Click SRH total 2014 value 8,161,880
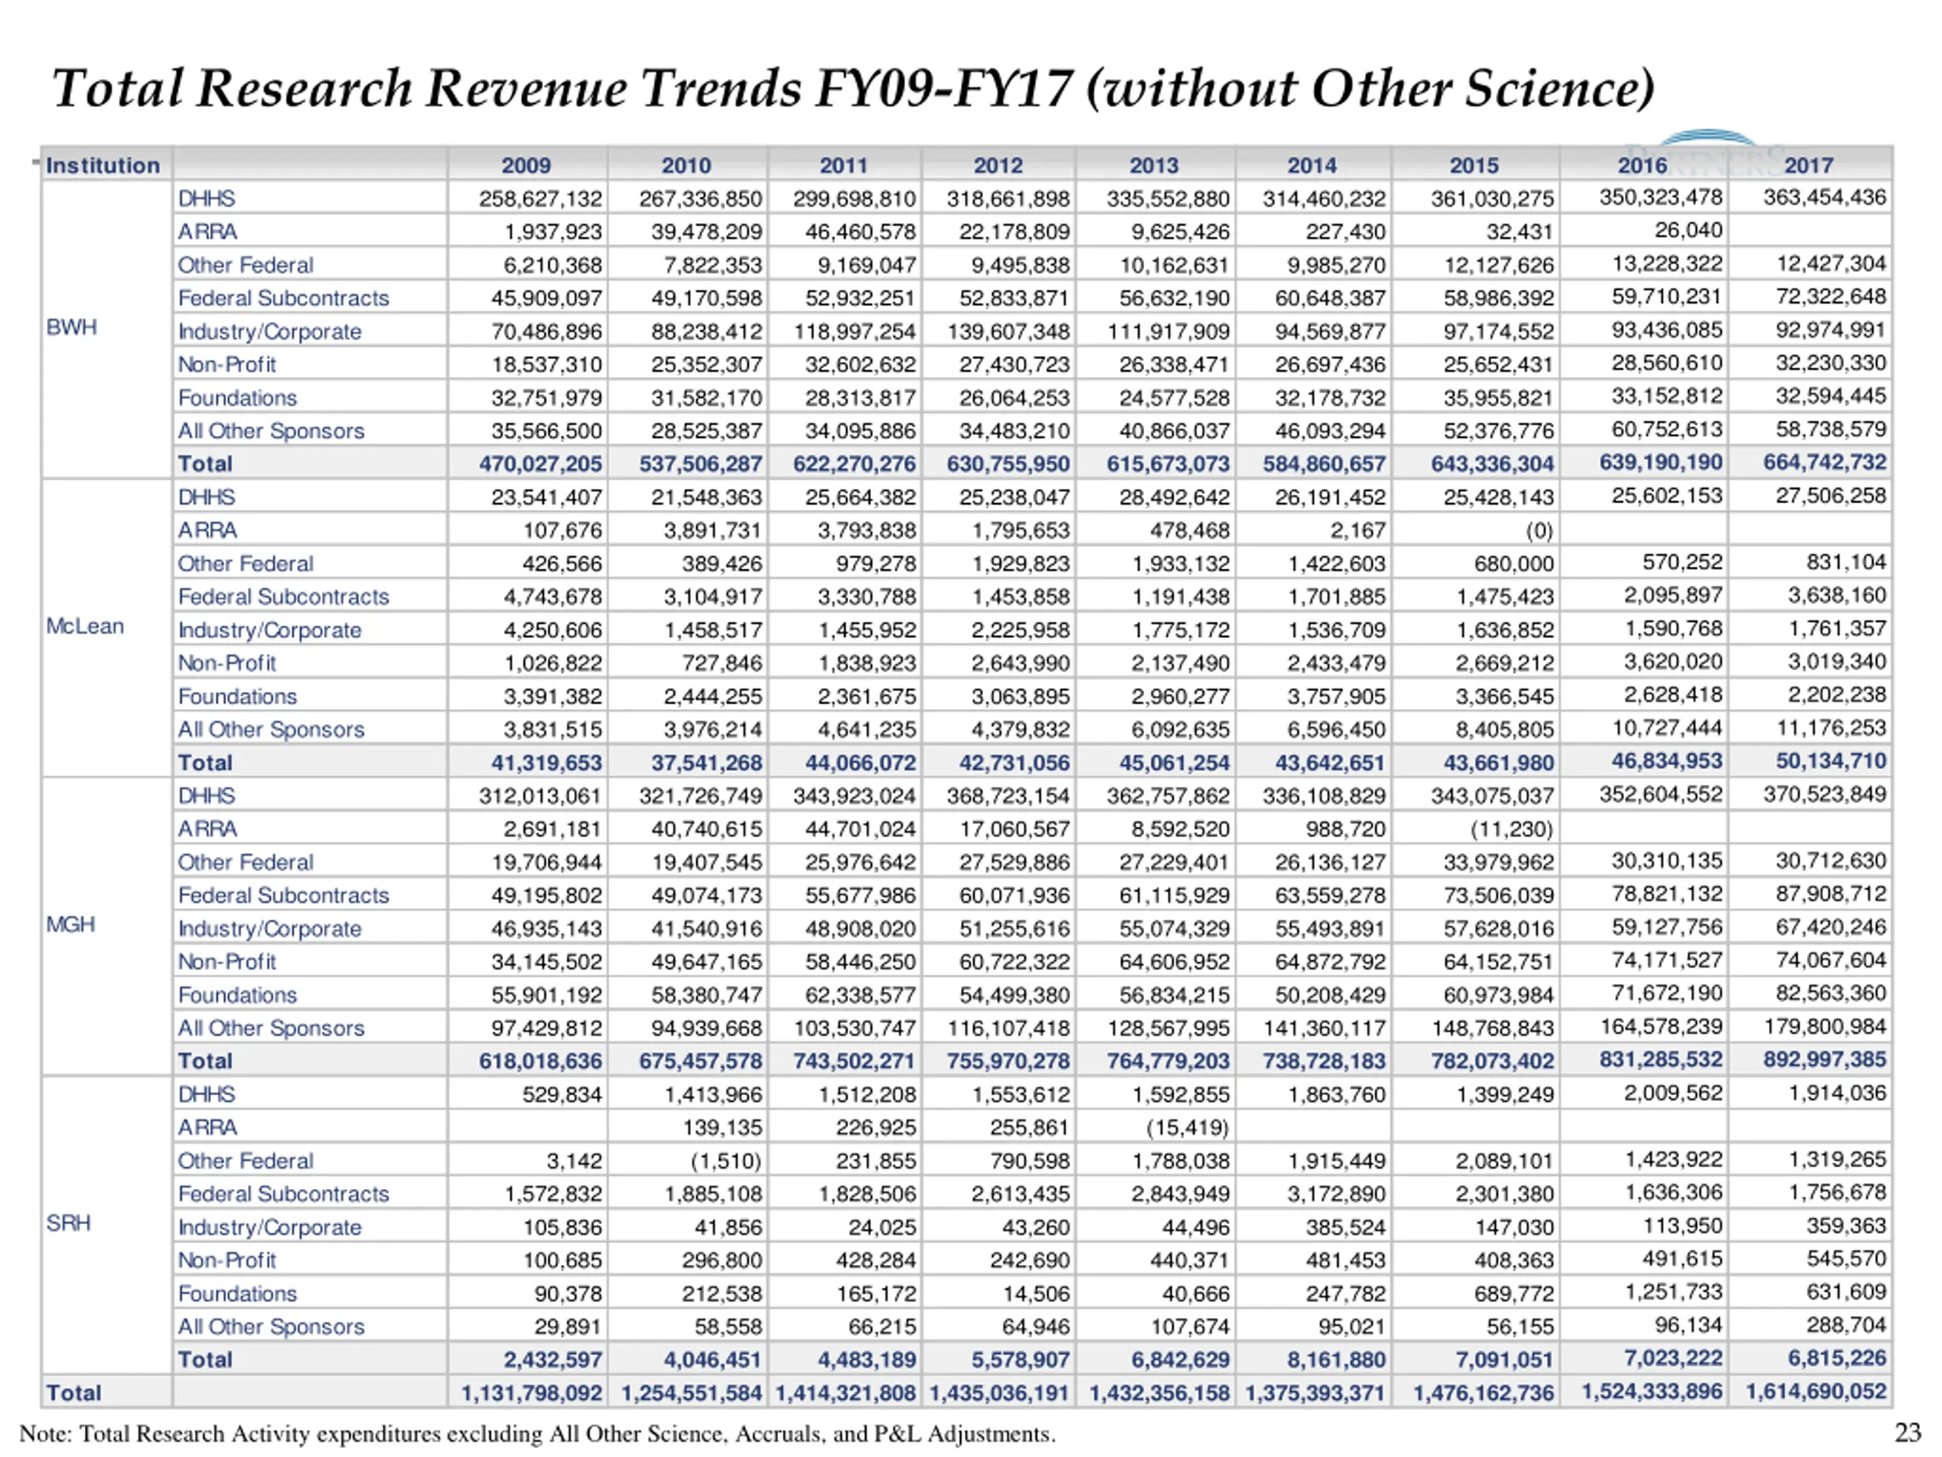 pyautogui.click(x=1336, y=1360)
